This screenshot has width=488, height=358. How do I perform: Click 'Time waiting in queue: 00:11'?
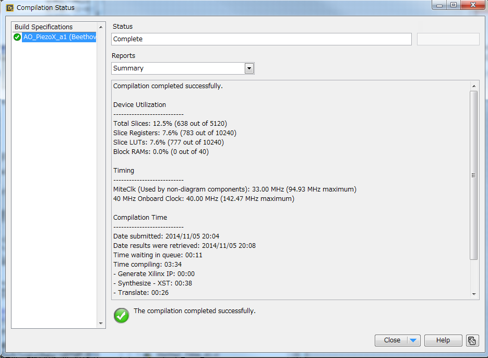click(158, 255)
